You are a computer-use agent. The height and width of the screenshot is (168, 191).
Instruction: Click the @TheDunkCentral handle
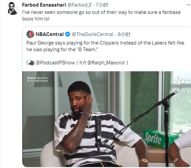coord(93,34)
